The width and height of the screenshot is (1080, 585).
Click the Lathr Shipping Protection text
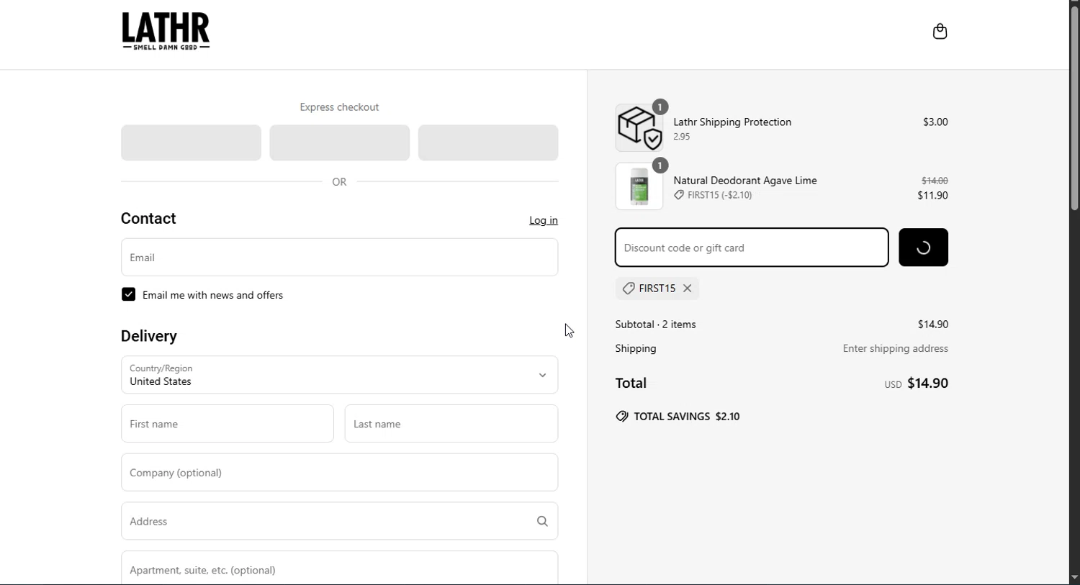(x=732, y=122)
